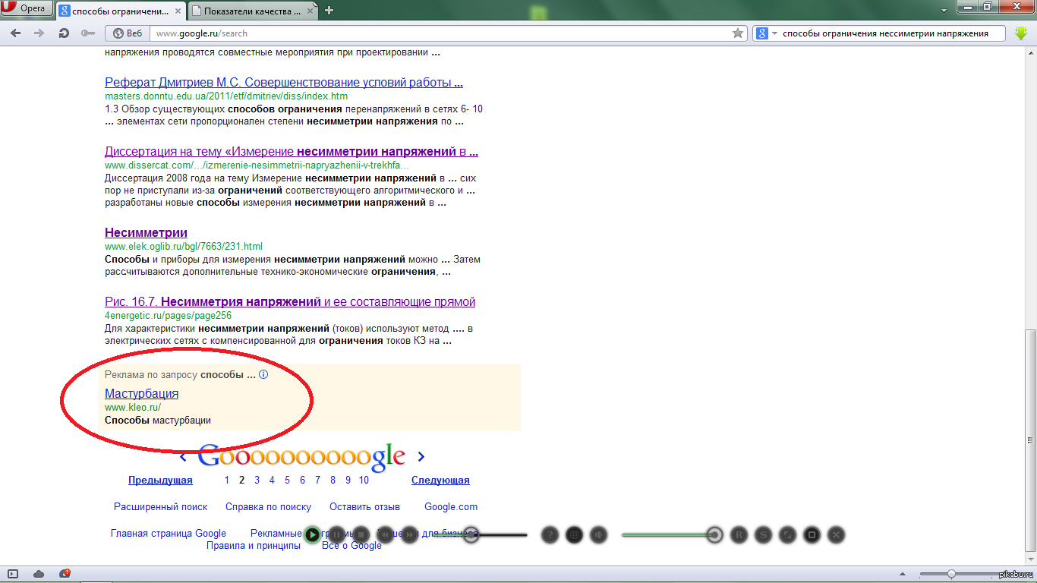1037x583 pixels.
Task: Open the 'Мастурбация' ad link
Action: [x=142, y=393]
